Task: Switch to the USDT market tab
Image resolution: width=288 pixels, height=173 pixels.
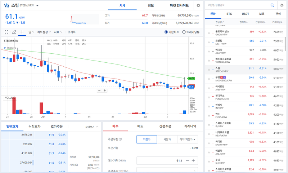Action: pos(246,14)
